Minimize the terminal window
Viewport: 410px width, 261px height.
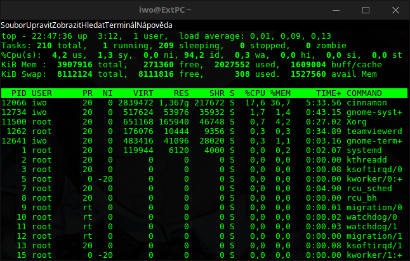click(x=336, y=11)
